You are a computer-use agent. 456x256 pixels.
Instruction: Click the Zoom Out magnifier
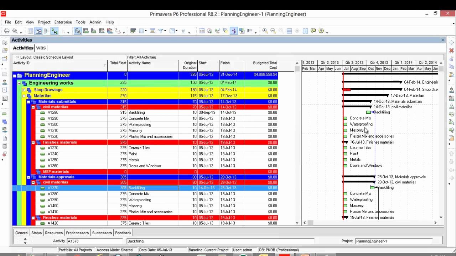[x=273, y=31]
